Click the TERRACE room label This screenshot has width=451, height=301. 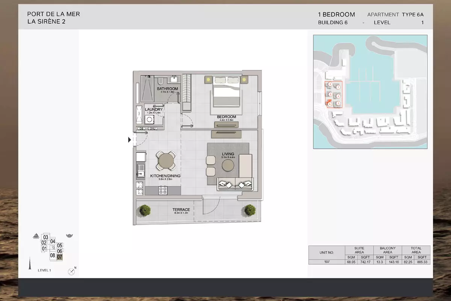point(181,210)
